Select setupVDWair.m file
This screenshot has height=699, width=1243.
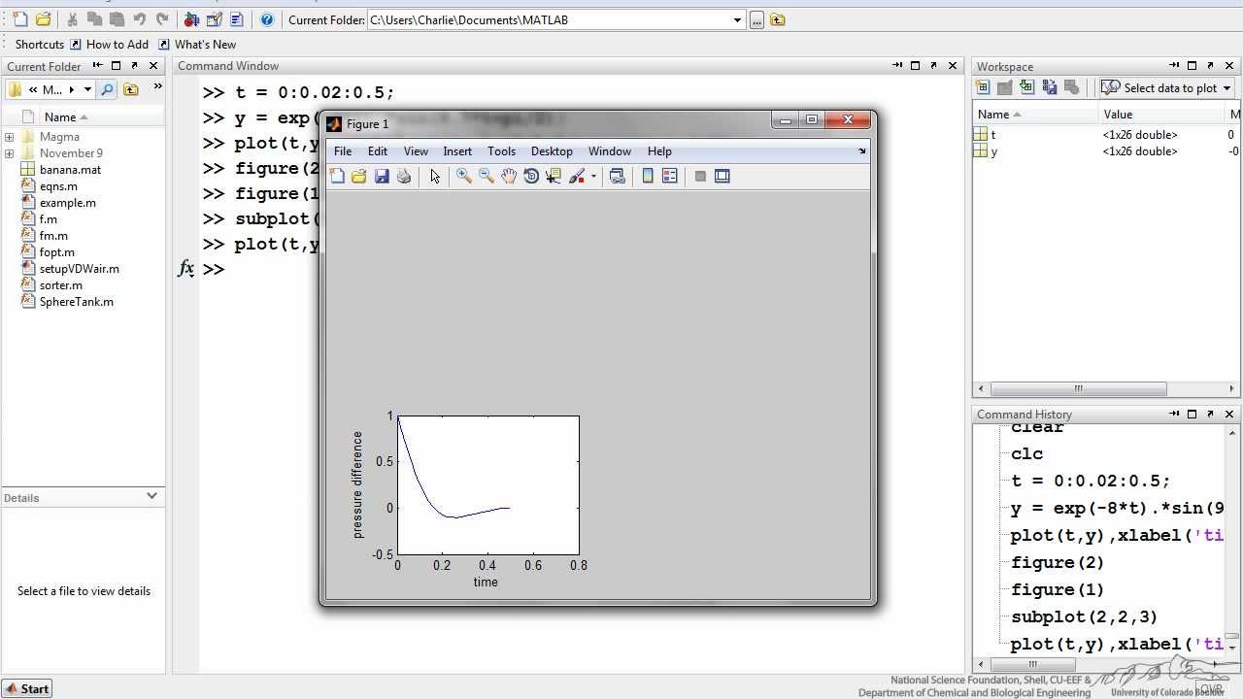[x=79, y=269]
